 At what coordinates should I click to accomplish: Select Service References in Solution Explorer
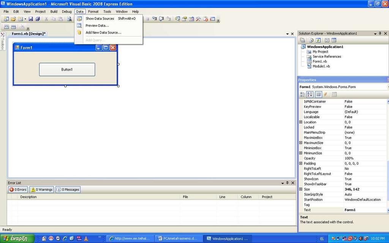(x=327, y=57)
